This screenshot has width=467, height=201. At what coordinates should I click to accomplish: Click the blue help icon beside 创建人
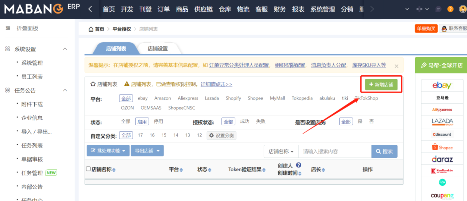[x=298, y=165]
